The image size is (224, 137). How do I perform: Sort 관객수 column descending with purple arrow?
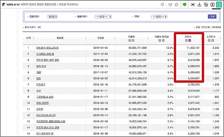click(x=190, y=41)
